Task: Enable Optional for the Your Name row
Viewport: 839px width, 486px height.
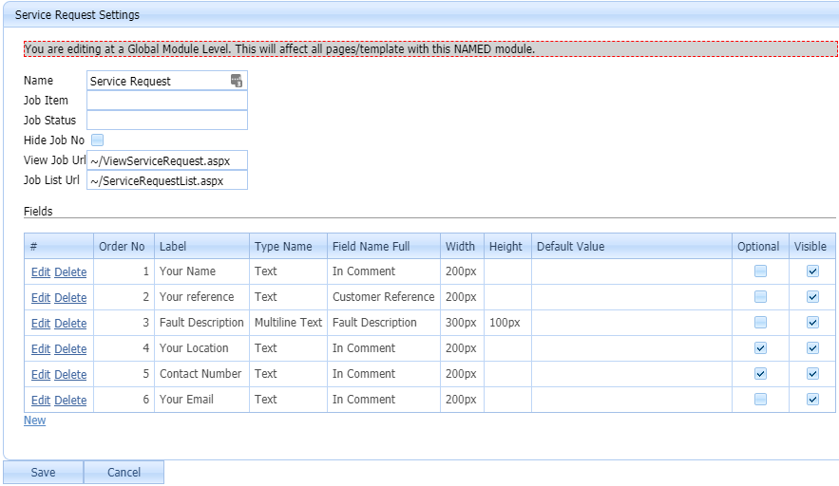Action: pyautogui.click(x=760, y=271)
